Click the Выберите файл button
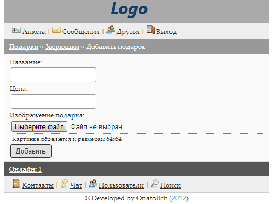The height and width of the screenshot is (204, 274). tap(39, 126)
